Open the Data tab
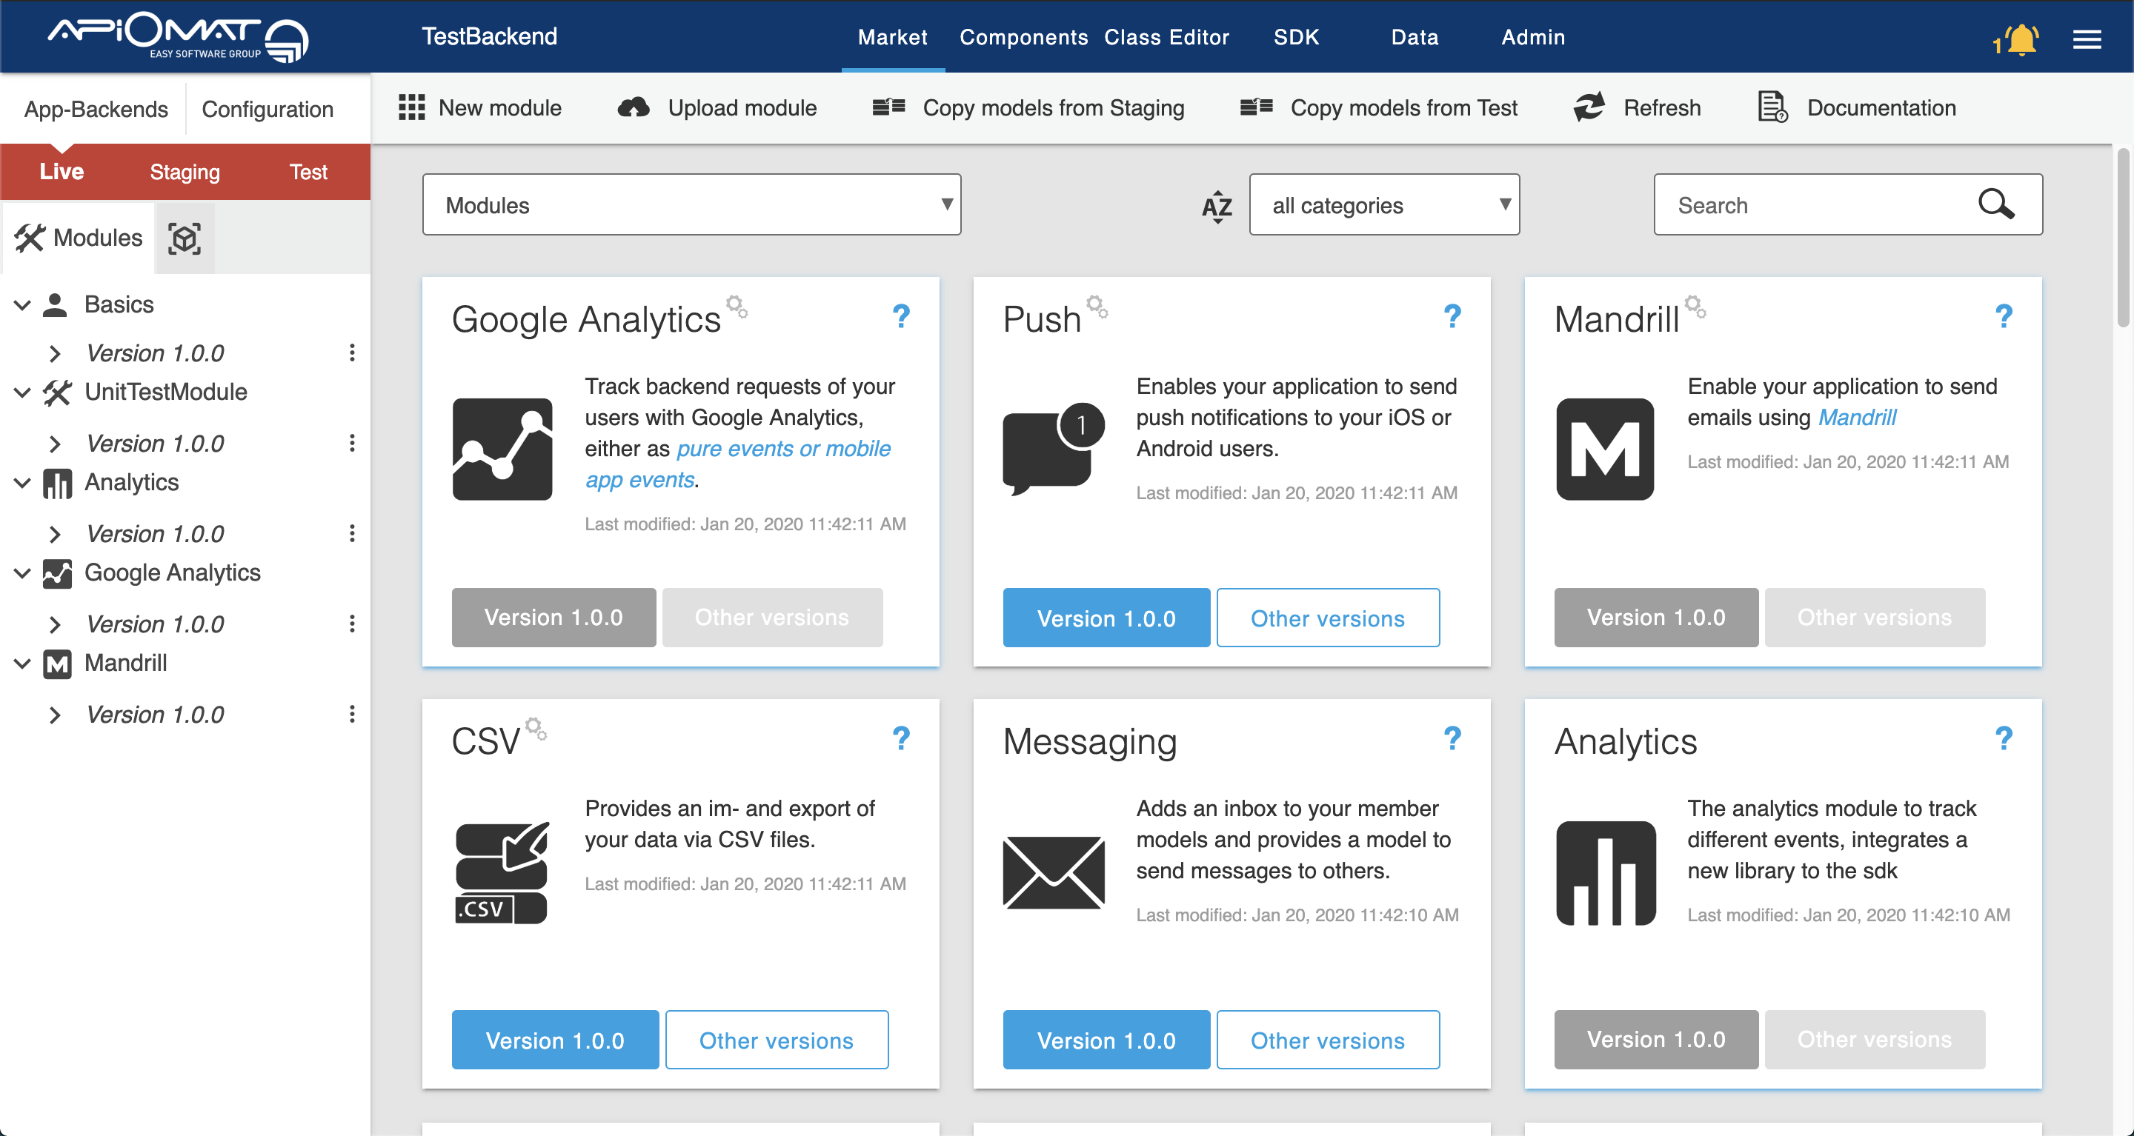The width and height of the screenshot is (2134, 1136). [1414, 37]
